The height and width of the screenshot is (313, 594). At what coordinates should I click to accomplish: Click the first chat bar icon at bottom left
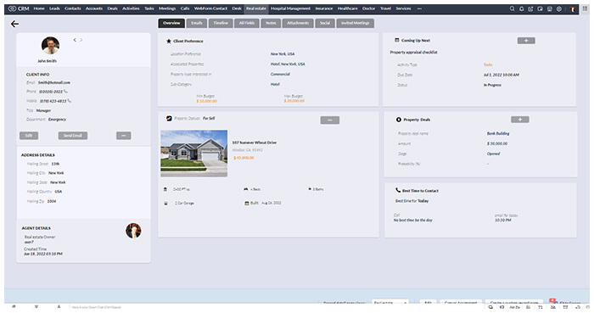(x=14, y=306)
